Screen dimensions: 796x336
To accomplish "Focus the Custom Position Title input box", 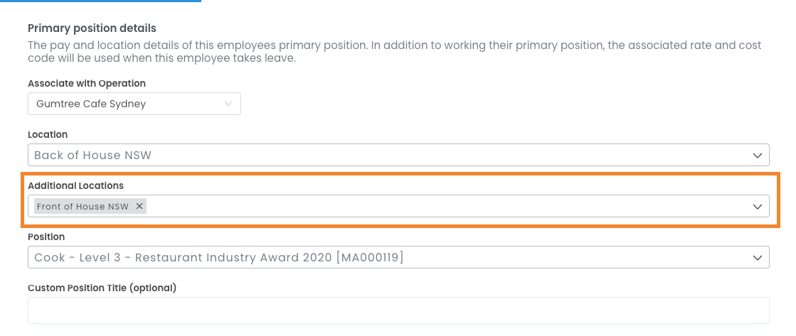I will (x=398, y=310).
